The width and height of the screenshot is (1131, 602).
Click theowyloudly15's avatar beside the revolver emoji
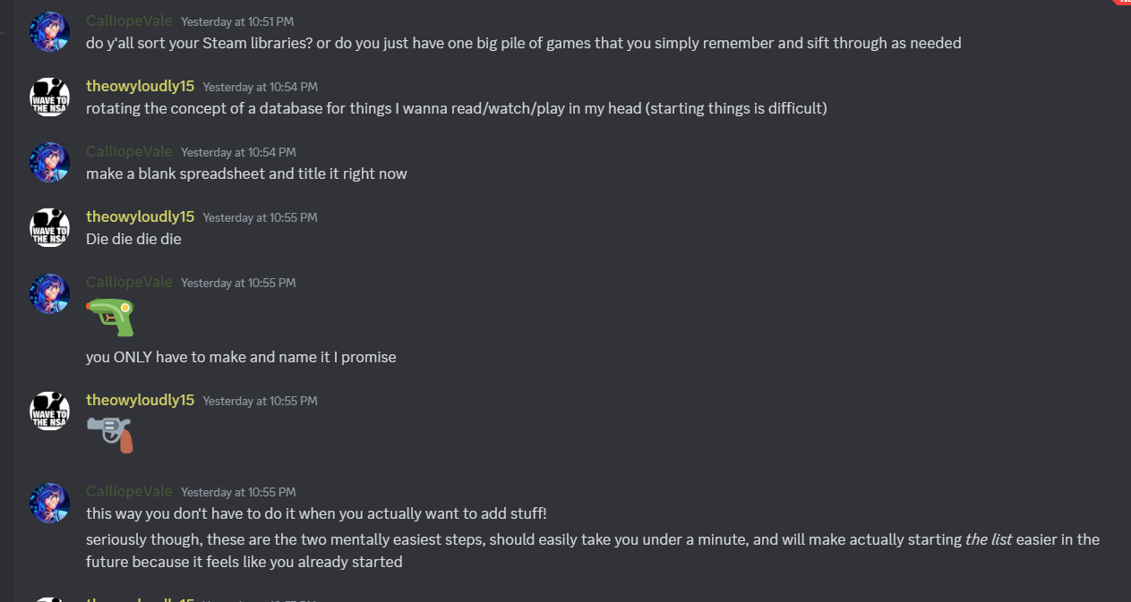pyautogui.click(x=49, y=411)
